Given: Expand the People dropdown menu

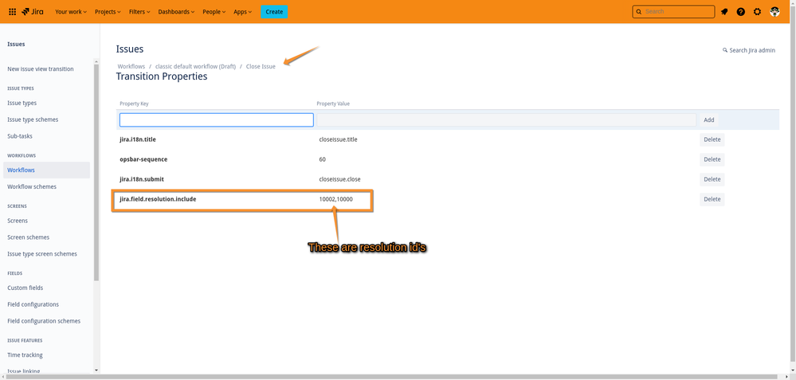Looking at the screenshot, I should (214, 12).
